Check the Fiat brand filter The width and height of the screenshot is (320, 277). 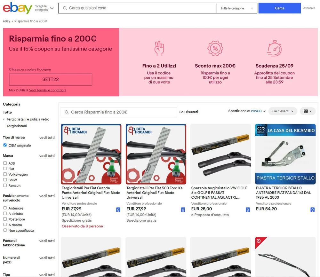pos(5,169)
